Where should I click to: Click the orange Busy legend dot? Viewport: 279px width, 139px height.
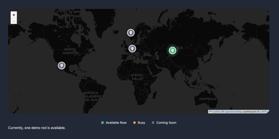point(134,123)
